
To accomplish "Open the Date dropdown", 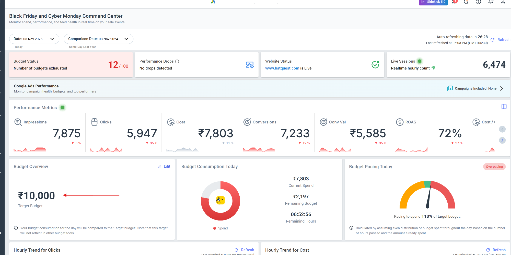I will 34,39.
